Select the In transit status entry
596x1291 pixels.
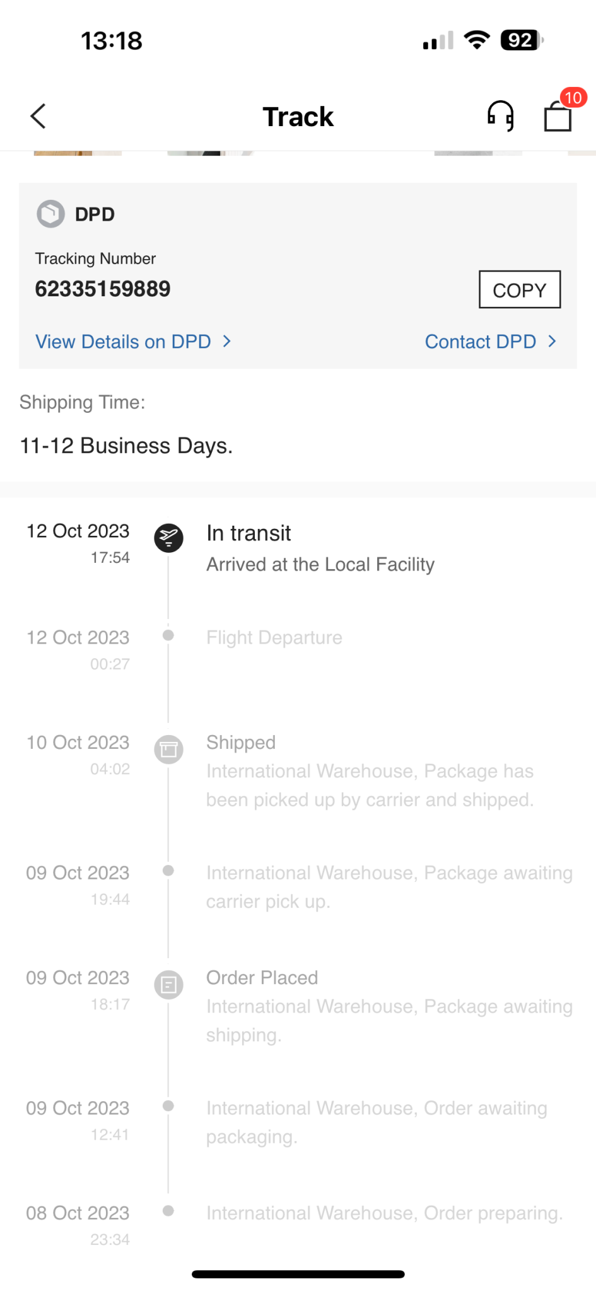click(248, 533)
